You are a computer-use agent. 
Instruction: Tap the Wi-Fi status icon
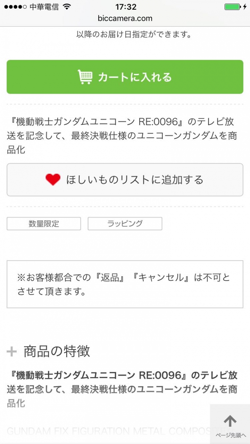(x=67, y=7)
